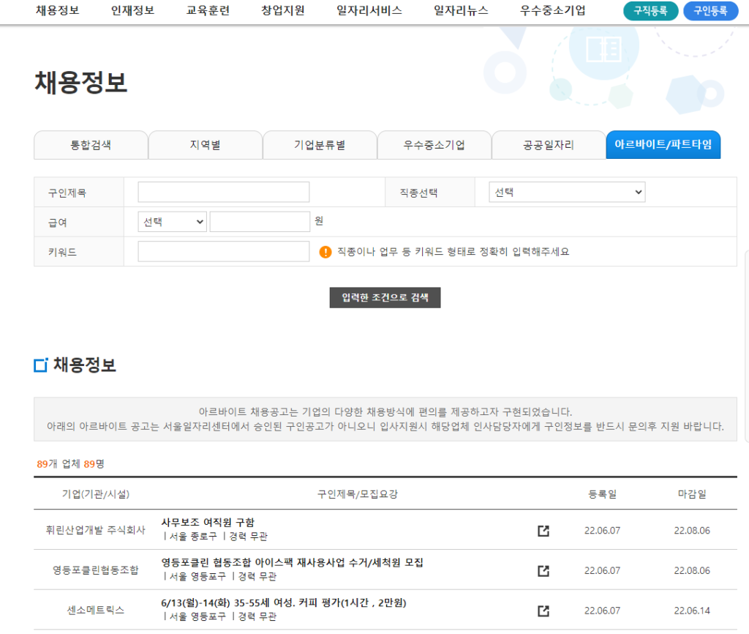This screenshot has height=634, width=749.
Task: Switch to the 통합검색 tab
Action: 91,145
